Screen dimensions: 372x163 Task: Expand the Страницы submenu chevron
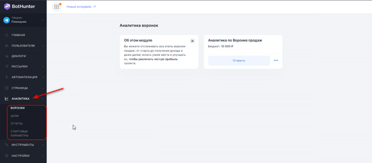click(x=43, y=88)
